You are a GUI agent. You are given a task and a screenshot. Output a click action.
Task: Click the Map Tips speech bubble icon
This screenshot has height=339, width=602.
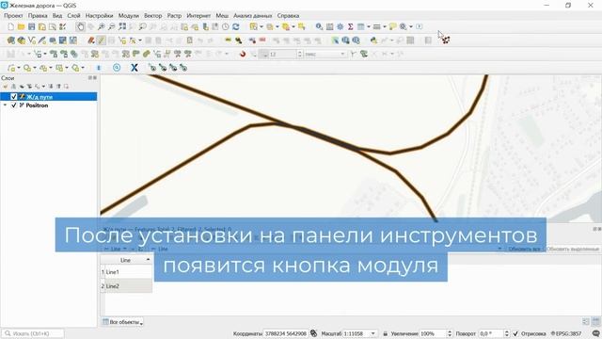tap(392, 26)
